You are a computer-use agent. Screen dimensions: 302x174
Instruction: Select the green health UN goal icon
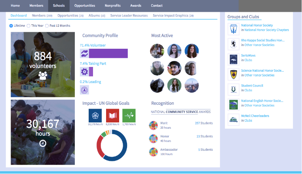coord(129,116)
